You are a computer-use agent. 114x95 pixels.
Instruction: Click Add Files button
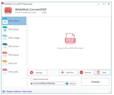click(68, 72)
